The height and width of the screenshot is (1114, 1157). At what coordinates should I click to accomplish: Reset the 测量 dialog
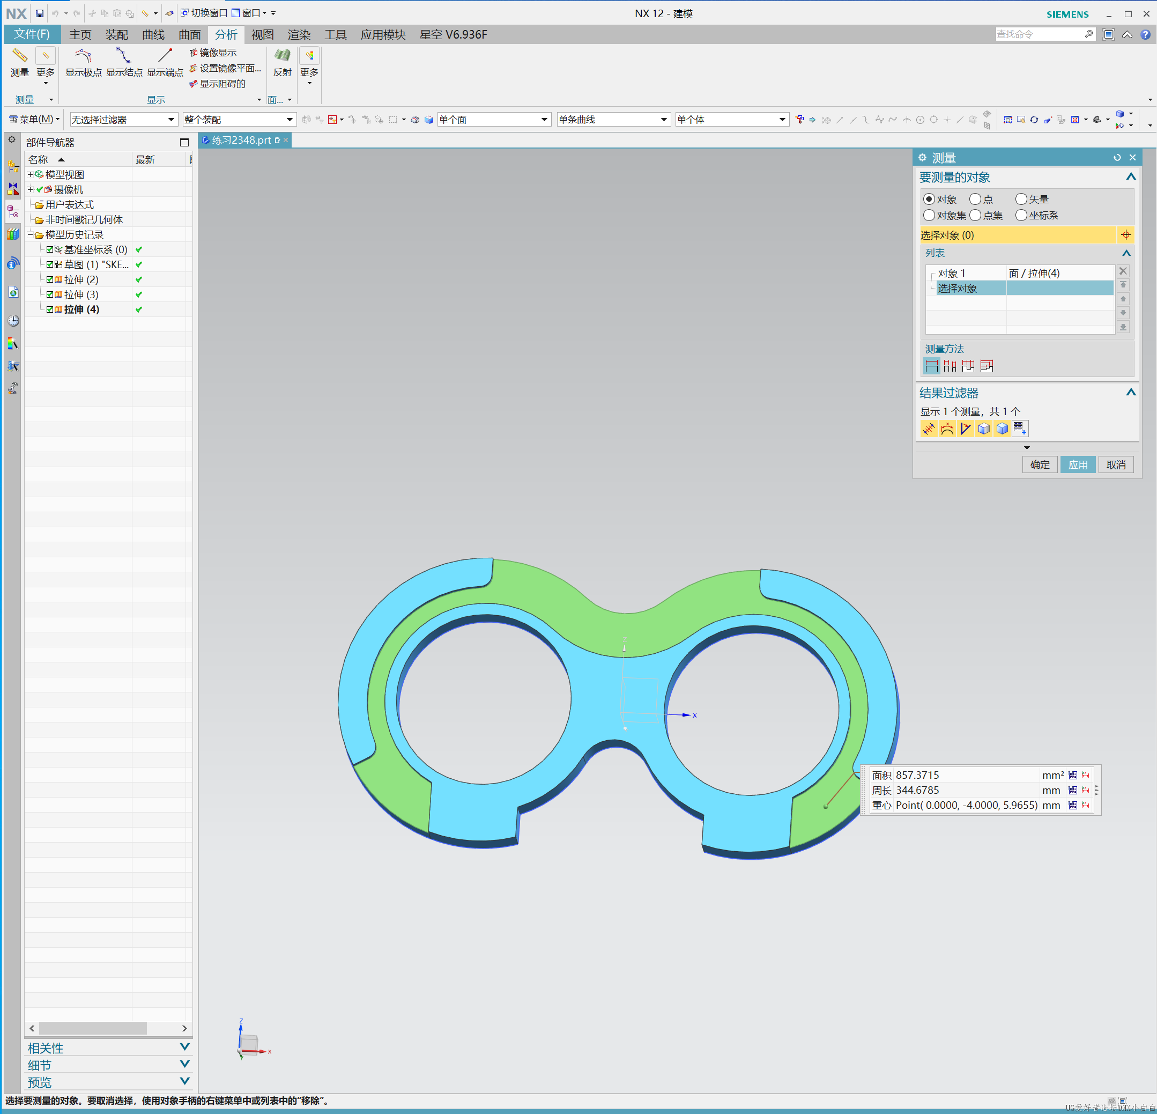(1117, 158)
